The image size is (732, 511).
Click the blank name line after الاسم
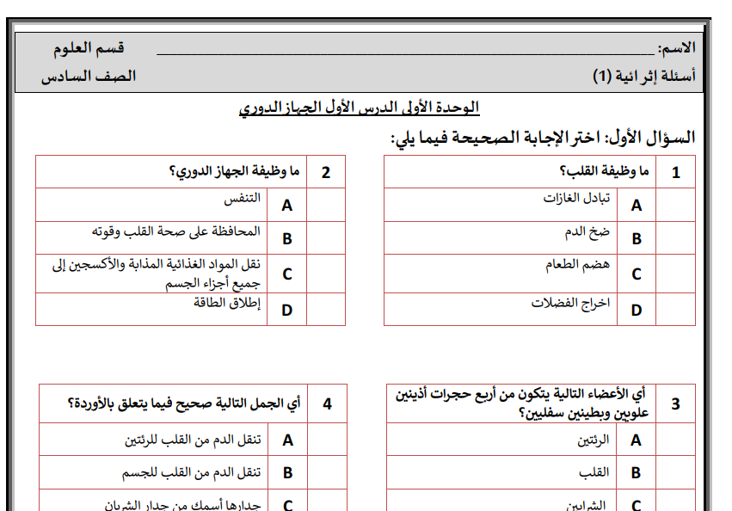(396, 50)
